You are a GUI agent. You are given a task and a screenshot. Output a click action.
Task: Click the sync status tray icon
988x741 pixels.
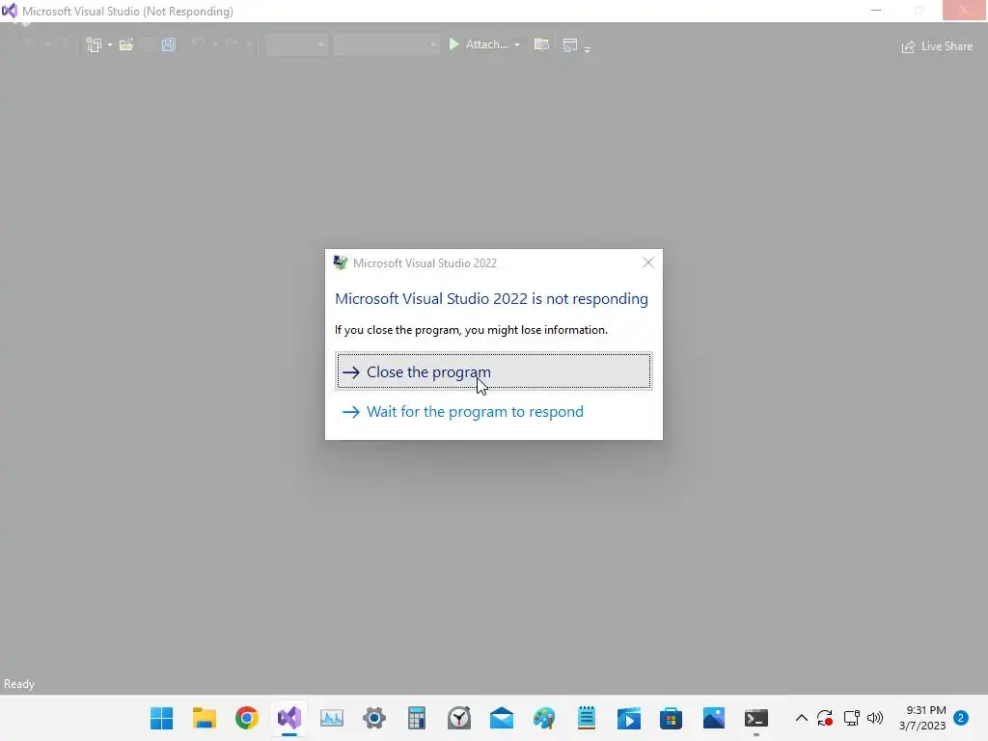pos(825,718)
